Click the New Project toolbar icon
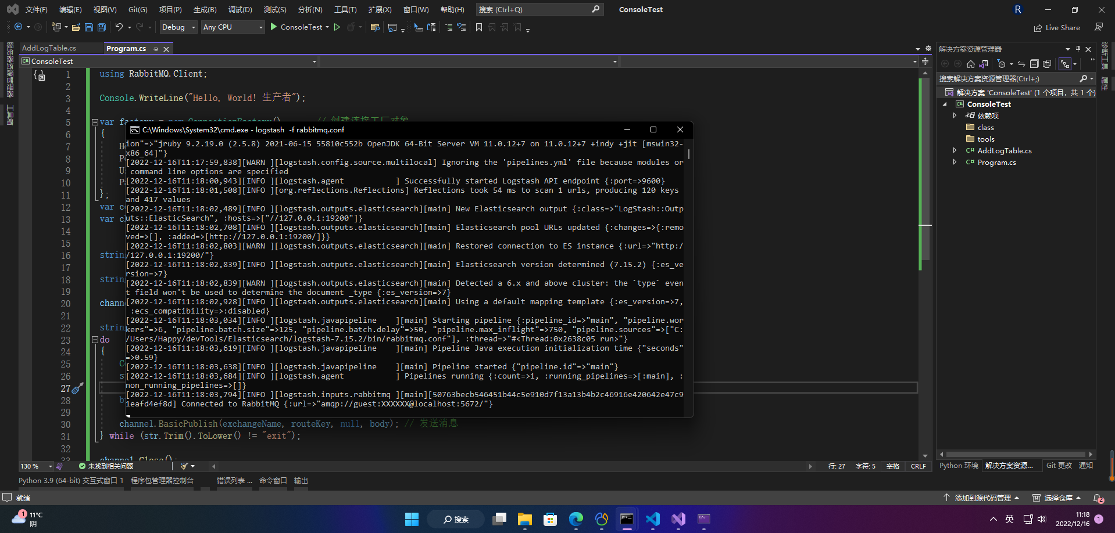The image size is (1115, 533). tap(56, 27)
